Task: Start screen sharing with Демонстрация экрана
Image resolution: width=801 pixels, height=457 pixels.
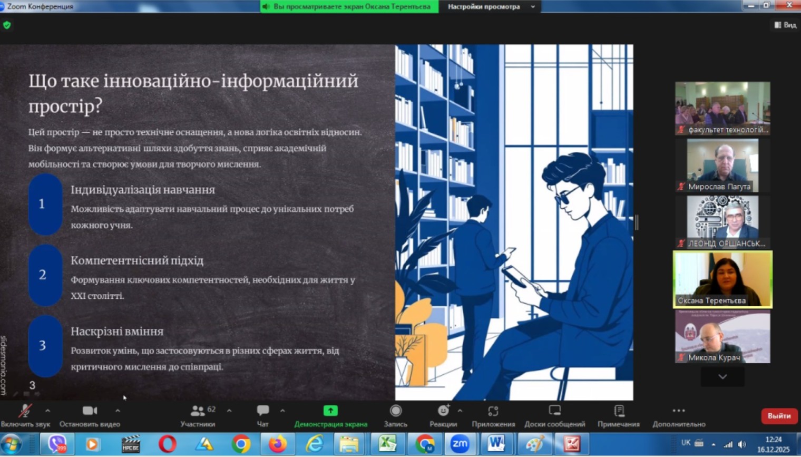Action: (330, 414)
